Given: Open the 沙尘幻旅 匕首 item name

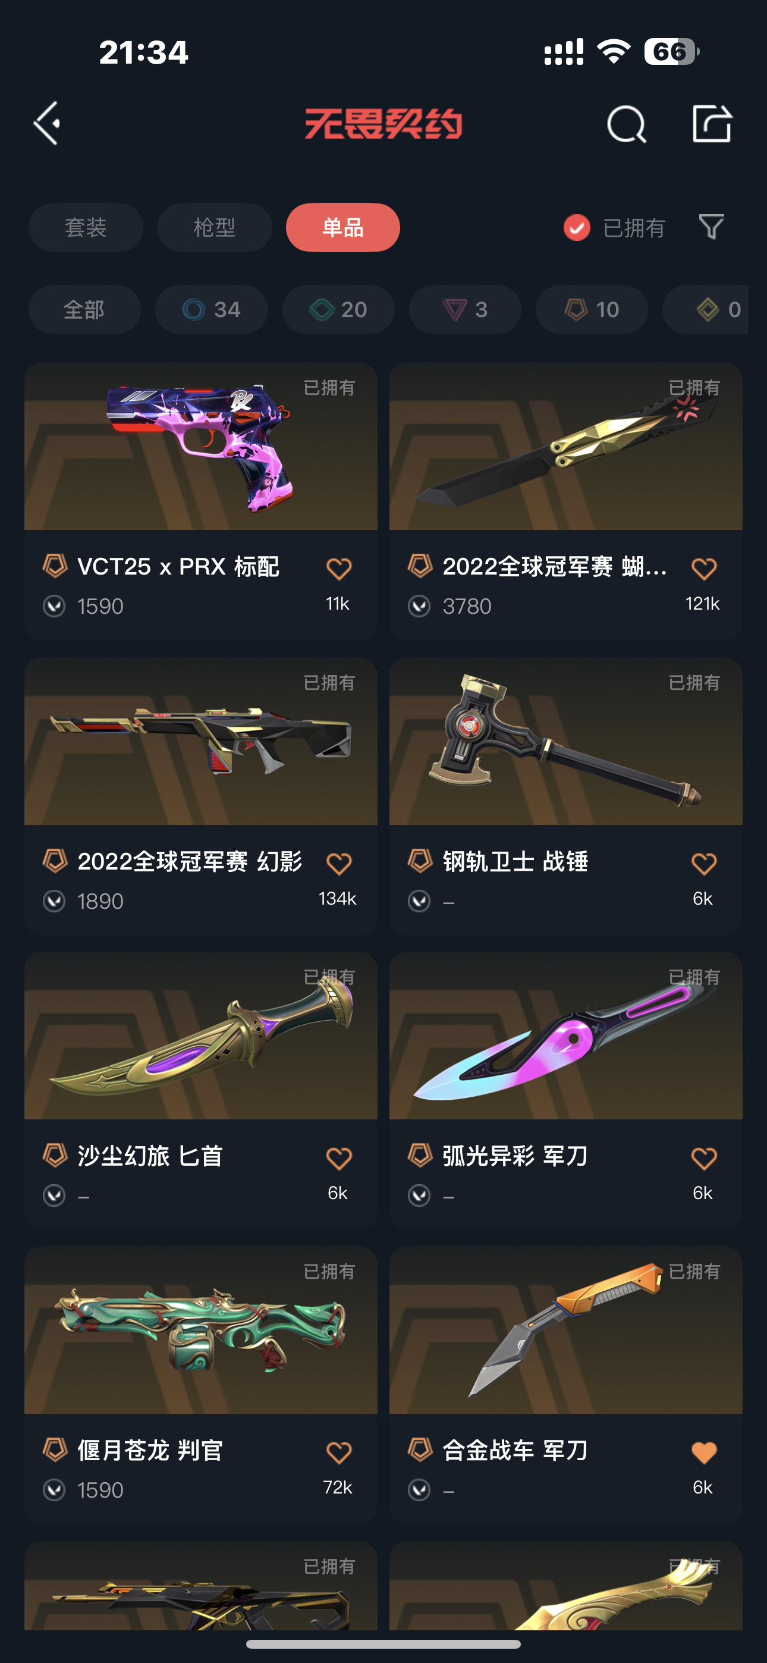Looking at the screenshot, I should pyautogui.click(x=150, y=1156).
